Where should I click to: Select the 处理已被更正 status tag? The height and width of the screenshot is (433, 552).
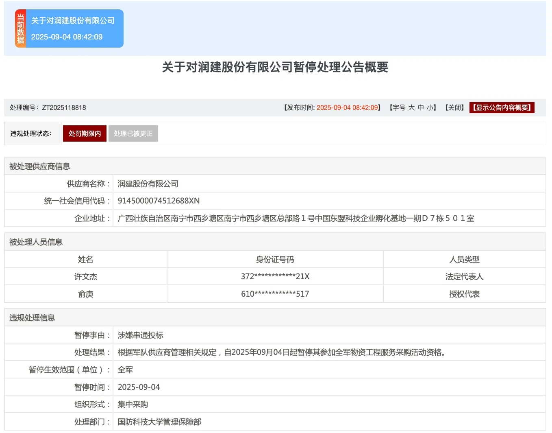[133, 133]
